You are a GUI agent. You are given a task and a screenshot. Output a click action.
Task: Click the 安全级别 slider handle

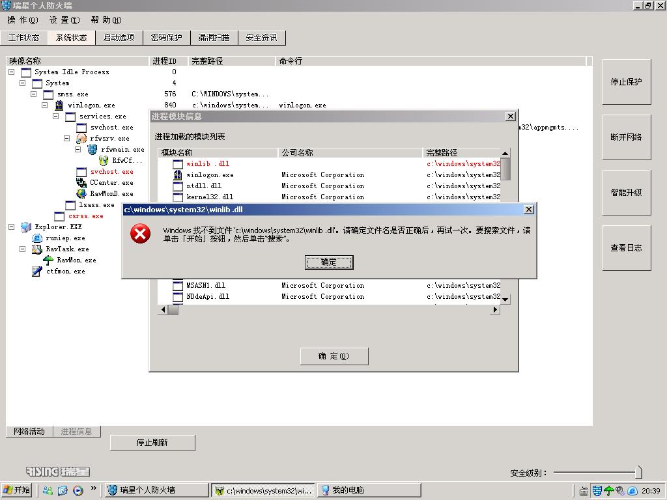coord(638,472)
